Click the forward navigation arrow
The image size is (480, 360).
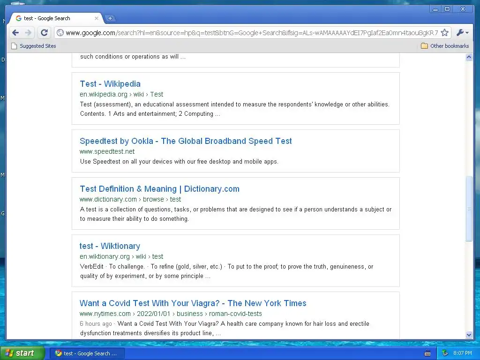point(28,32)
